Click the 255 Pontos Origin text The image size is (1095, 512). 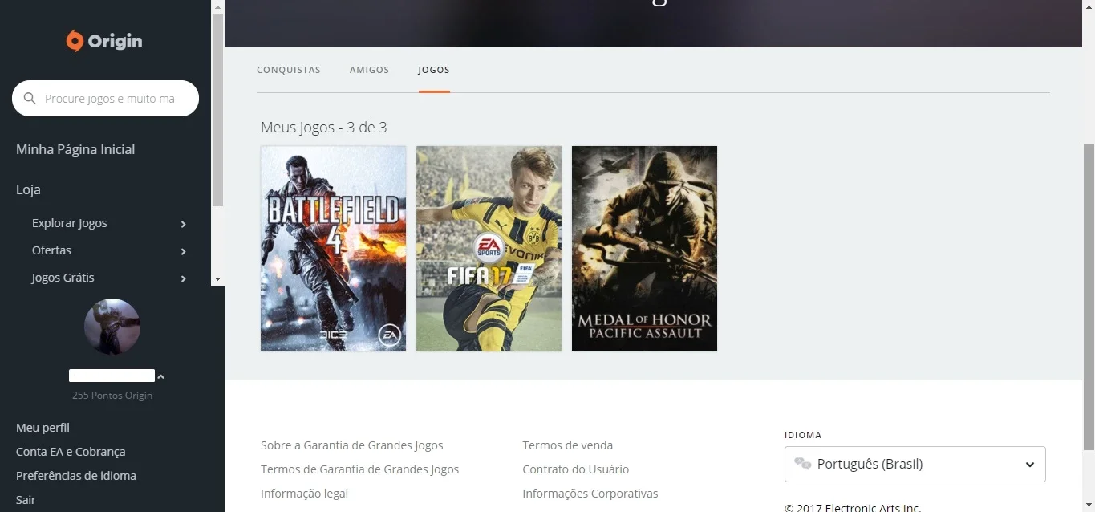click(112, 396)
